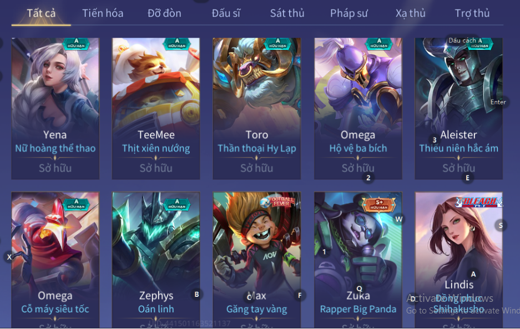Open the TeeMee Thịt xiên nướng skin
The width and height of the screenshot is (520, 329).
click(x=156, y=108)
